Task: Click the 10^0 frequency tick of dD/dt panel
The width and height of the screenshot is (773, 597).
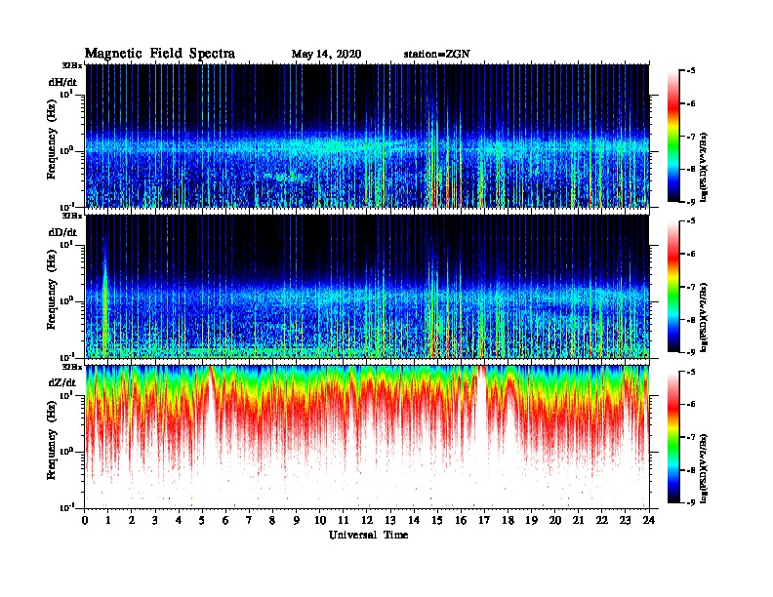Action: pos(66,300)
